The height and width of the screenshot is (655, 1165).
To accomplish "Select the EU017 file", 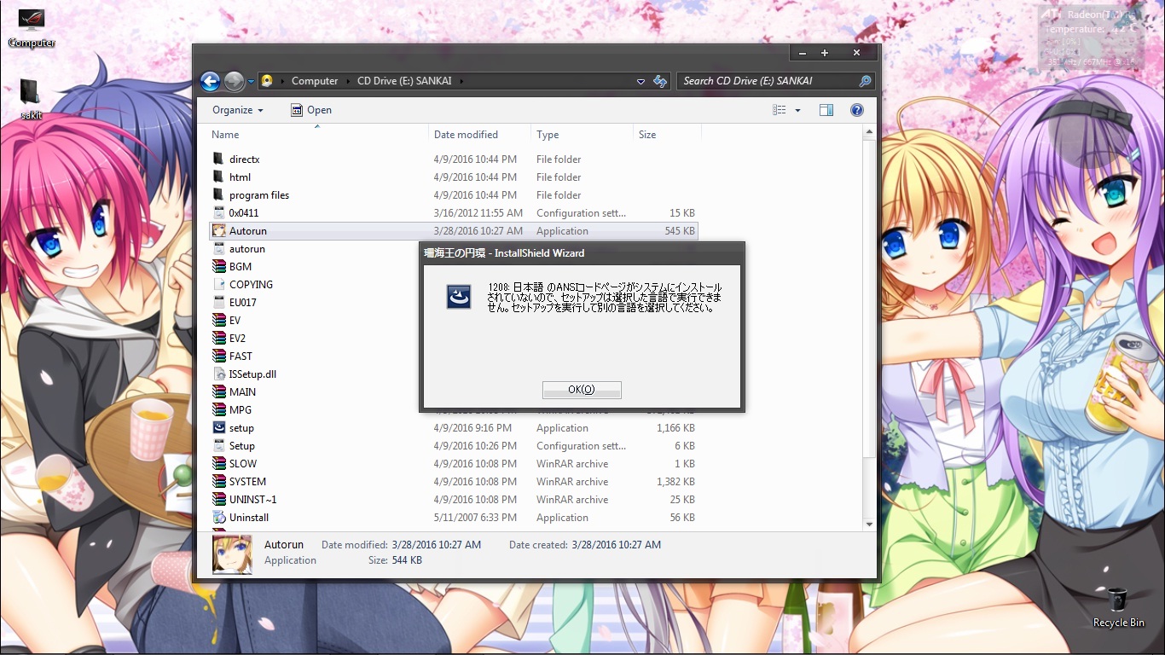I will [x=242, y=303].
